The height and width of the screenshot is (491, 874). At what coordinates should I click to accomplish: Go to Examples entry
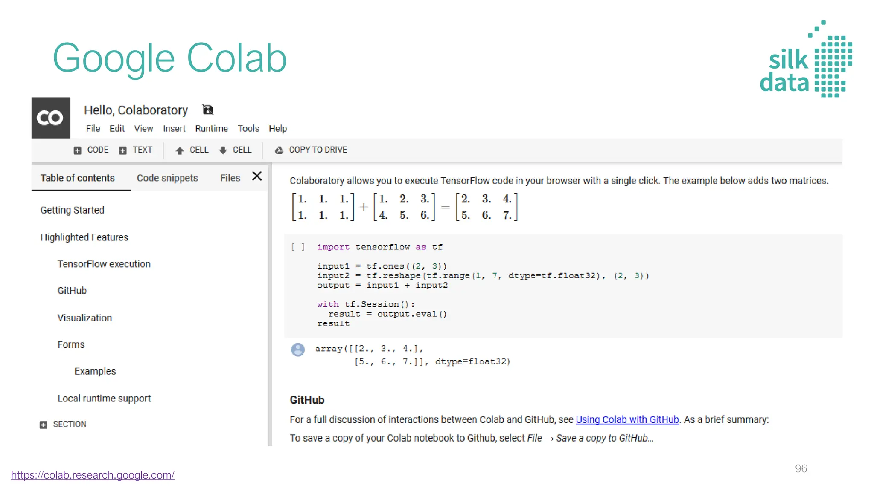[x=95, y=371]
